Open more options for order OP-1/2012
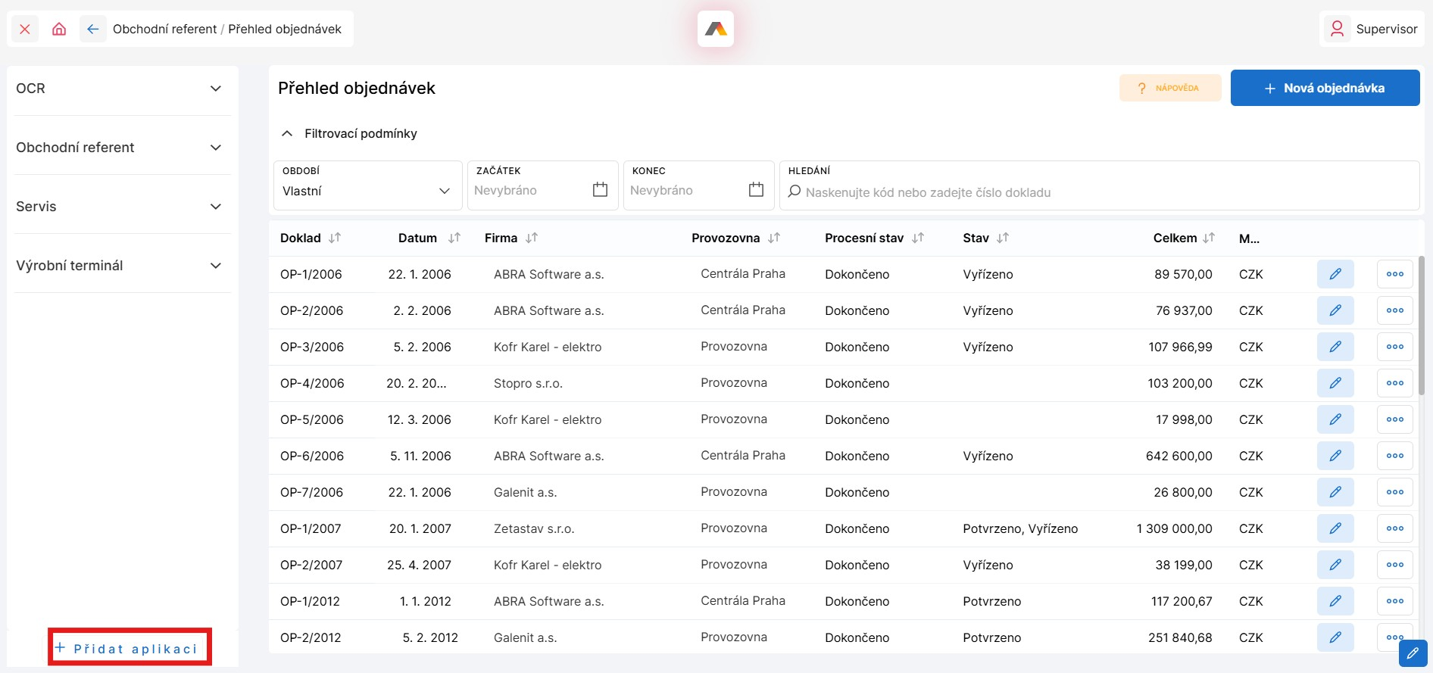The image size is (1433, 673). 1395,601
